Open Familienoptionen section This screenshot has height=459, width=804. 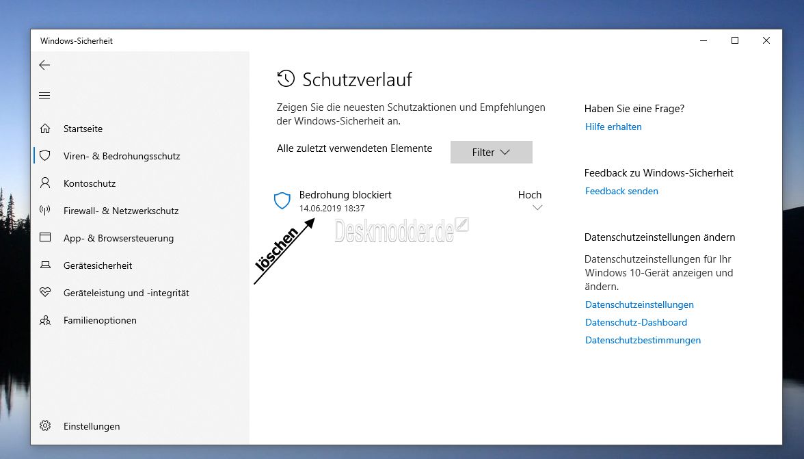coord(100,321)
